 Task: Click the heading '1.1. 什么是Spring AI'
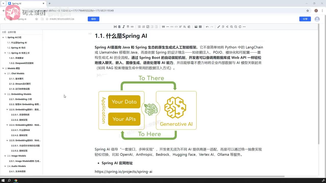point(121,36)
